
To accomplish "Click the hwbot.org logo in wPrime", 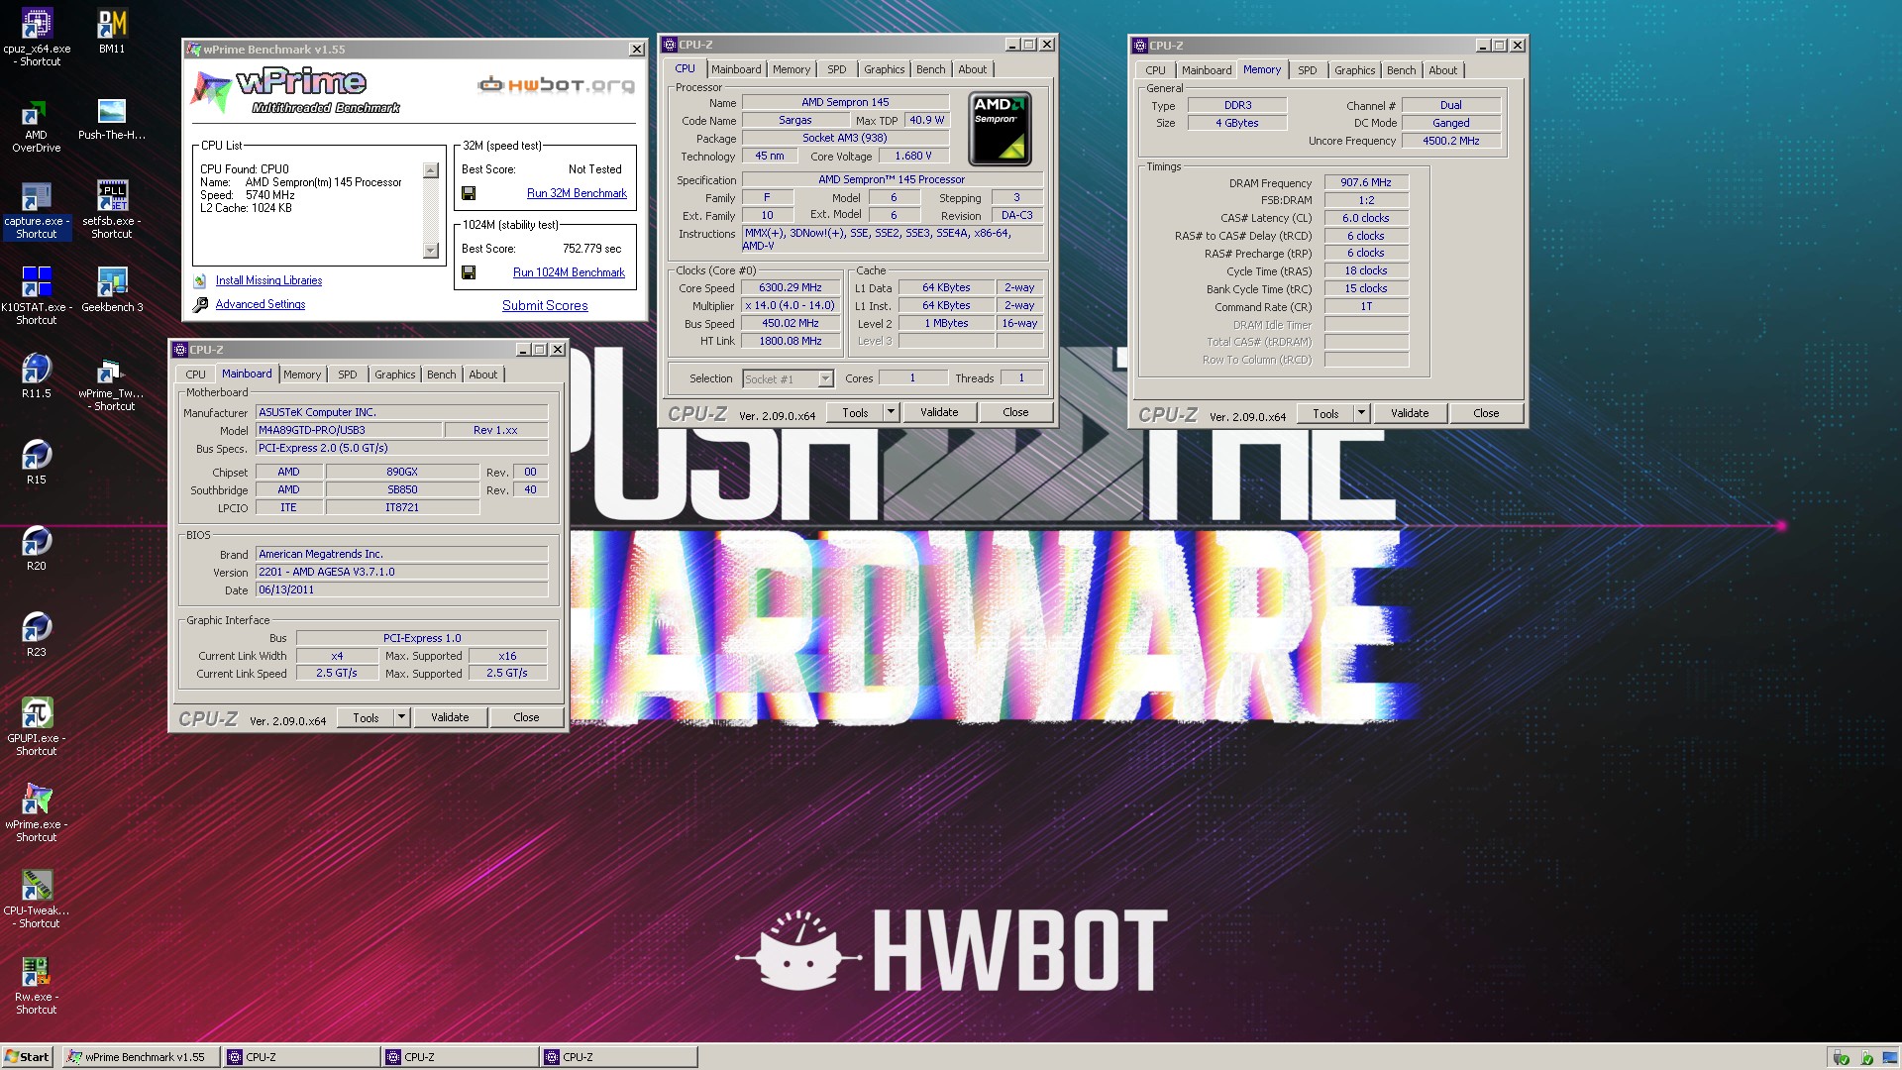I will [556, 85].
